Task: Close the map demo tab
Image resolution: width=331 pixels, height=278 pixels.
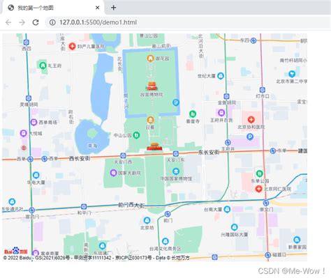Action: pyautogui.click(x=98, y=8)
